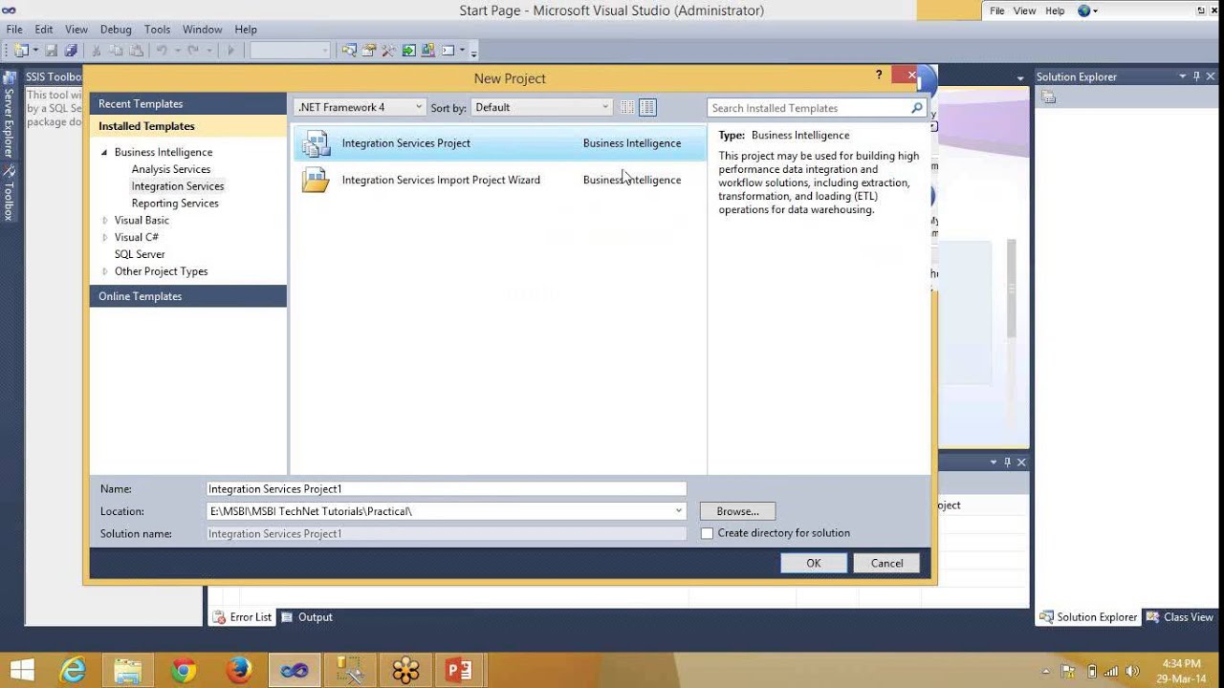Screen dimensions: 1224x688
Task: Select the SQL Server tree item
Action: pyautogui.click(x=140, y=254)
